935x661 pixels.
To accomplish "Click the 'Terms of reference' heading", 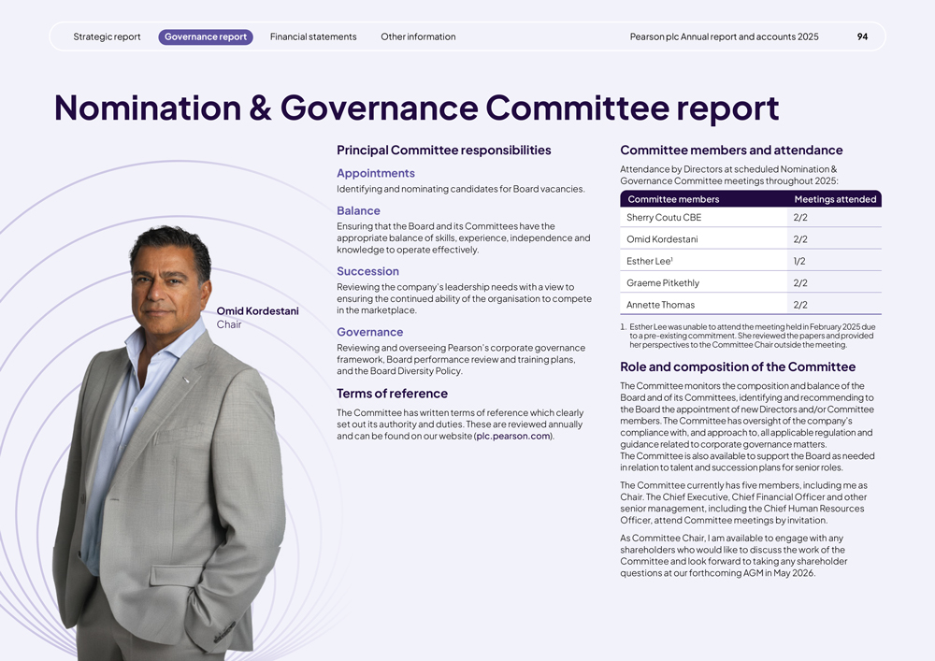I will (392, 394).
